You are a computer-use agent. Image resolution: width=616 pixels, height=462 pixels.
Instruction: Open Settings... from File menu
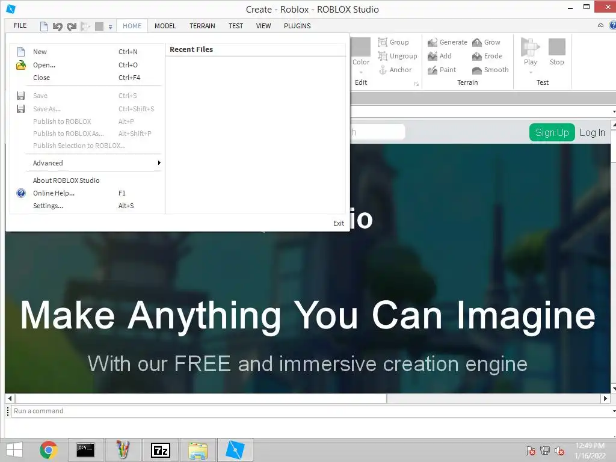(85, 206)
